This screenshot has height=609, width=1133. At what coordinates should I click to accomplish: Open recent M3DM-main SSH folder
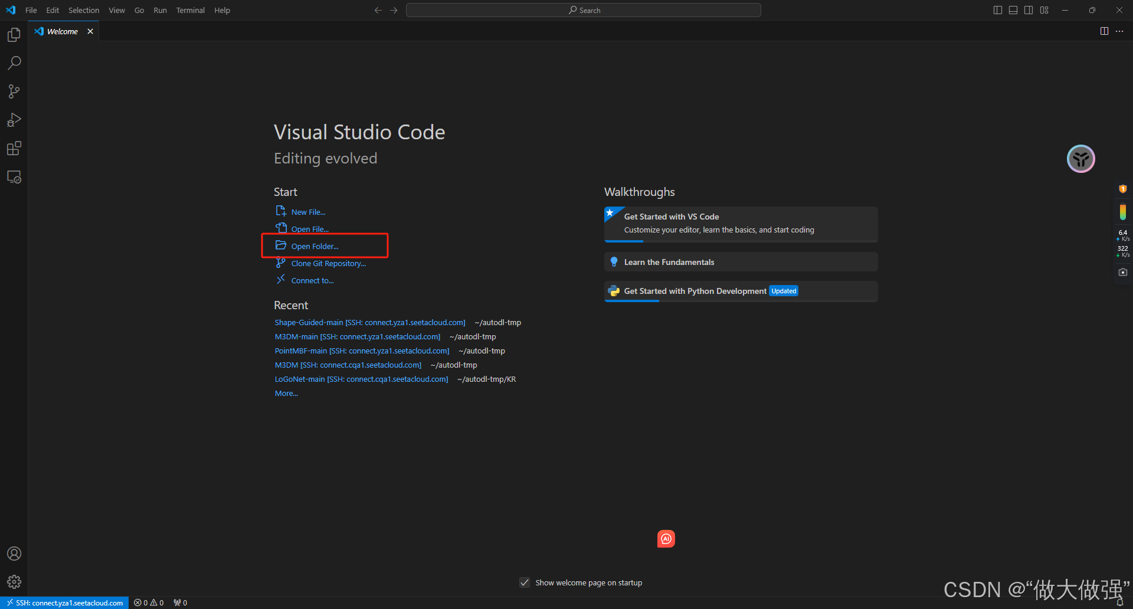[x=358, y=337]
